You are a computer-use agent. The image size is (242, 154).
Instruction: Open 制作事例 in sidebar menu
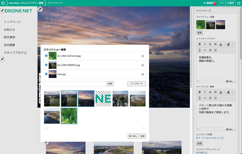pyautogui.click(x=9, y=37)
